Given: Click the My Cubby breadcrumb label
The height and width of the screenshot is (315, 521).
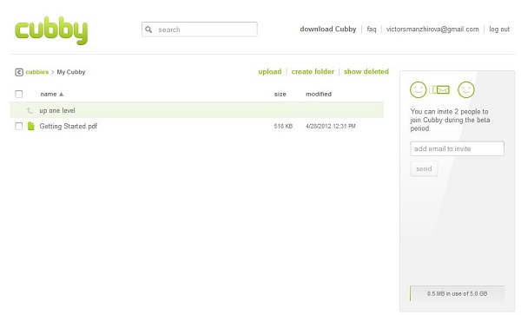Looking at the screenshot, I should [x=71, y=72].
